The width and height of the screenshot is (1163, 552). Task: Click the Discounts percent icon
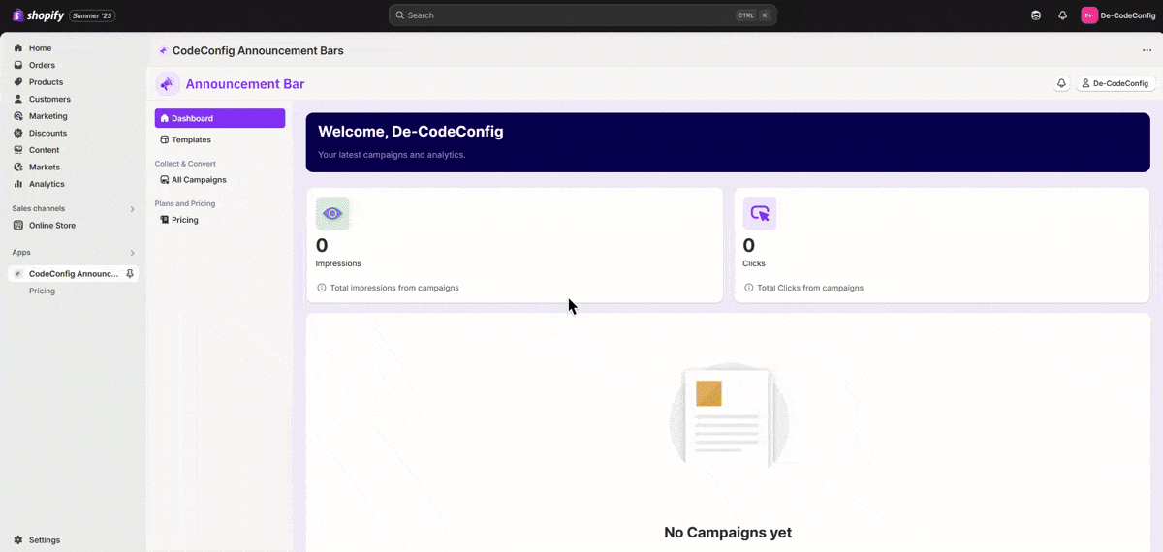(18, 133)
